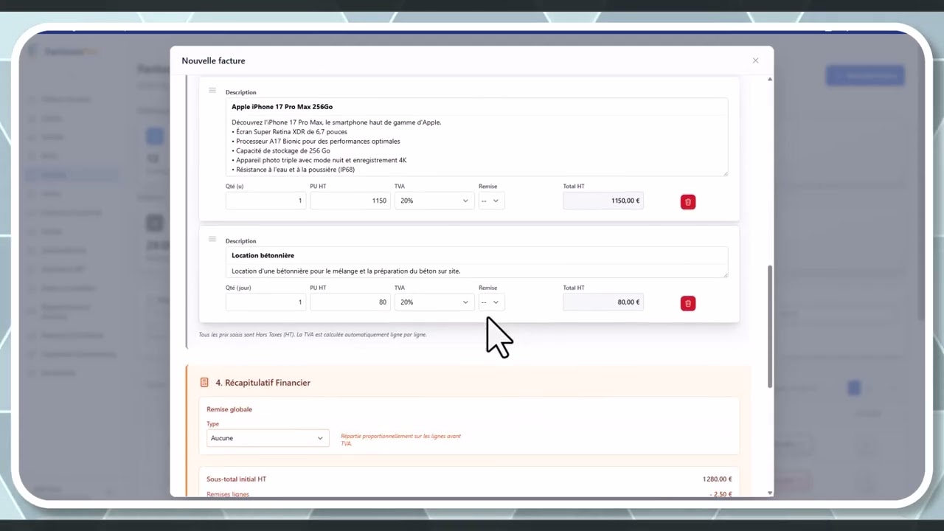Close the Nouvelle facture dialog

tap(755, 60)
